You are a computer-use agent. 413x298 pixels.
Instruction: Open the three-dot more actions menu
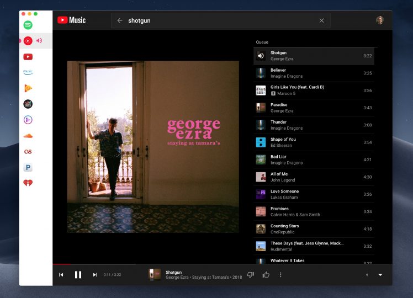tap(280, 275)
